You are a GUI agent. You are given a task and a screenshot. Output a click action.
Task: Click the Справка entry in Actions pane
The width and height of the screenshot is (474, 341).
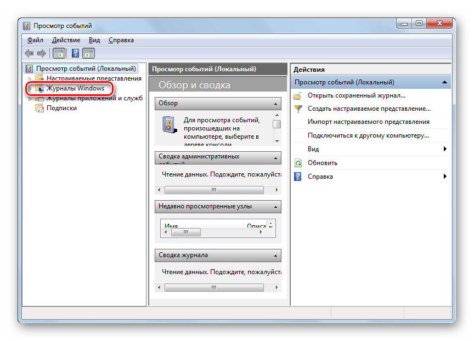[x=320, y=177]
